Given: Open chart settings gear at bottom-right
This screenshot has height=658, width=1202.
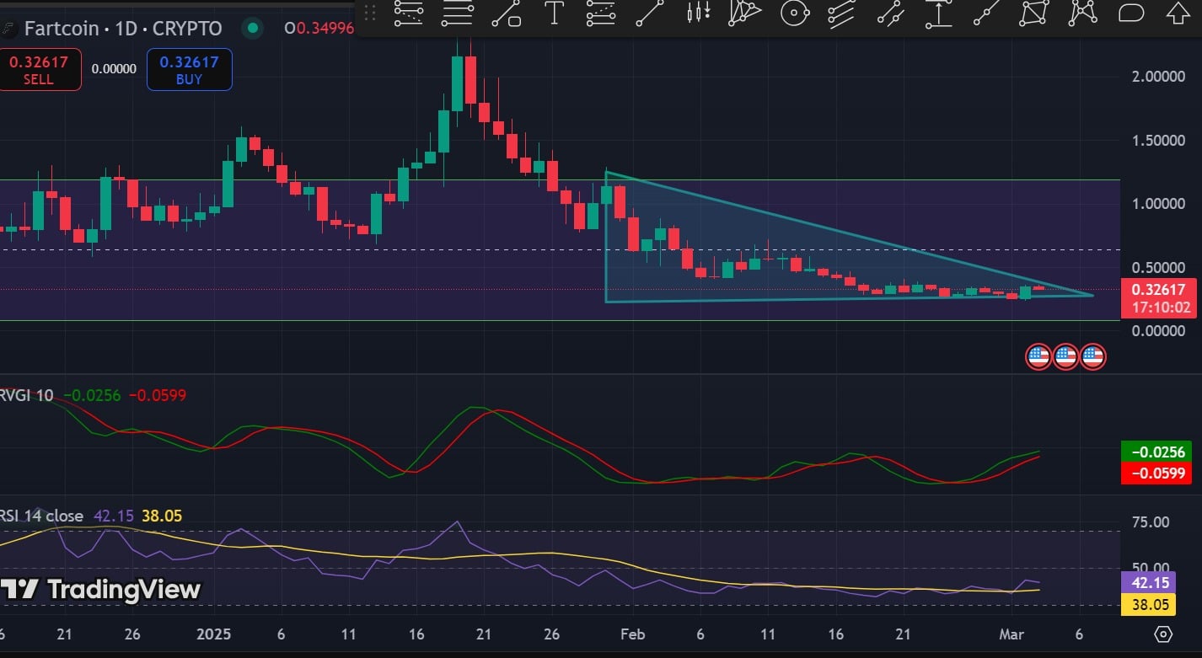Looking at the screenshot, I should tap(1164, 634).
